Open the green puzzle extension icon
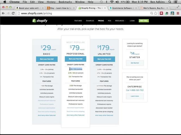 167,13
